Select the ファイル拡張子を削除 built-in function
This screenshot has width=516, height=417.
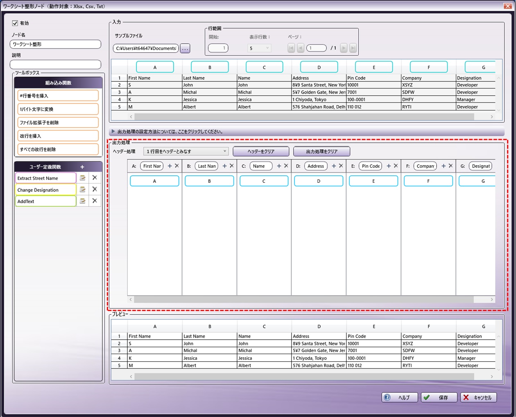point(58,122)
